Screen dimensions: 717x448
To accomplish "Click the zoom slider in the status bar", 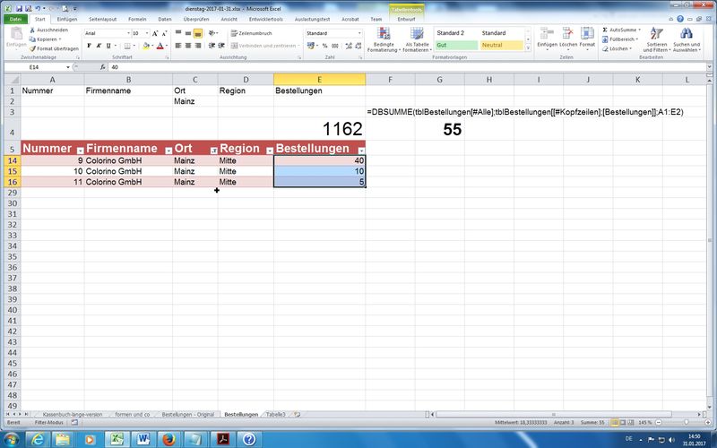I will point(686,422).
